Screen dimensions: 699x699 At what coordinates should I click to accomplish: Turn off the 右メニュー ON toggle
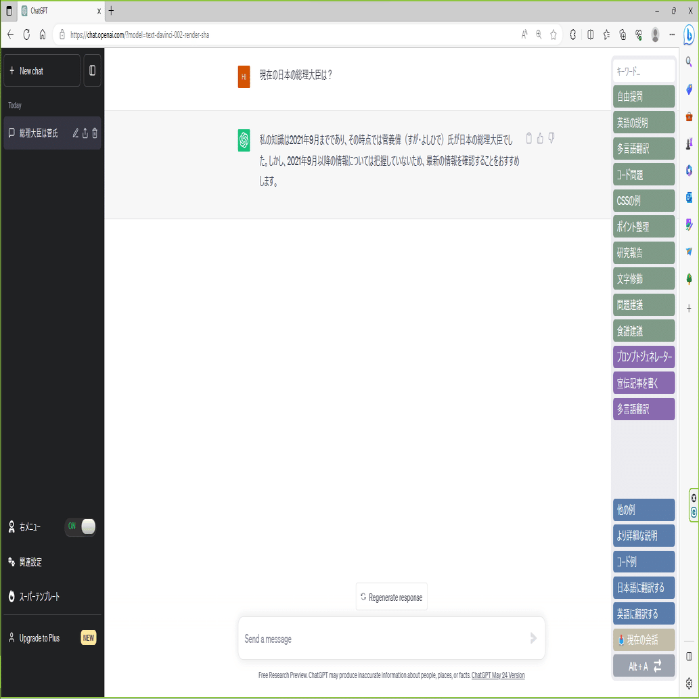[x=80, y=526]
